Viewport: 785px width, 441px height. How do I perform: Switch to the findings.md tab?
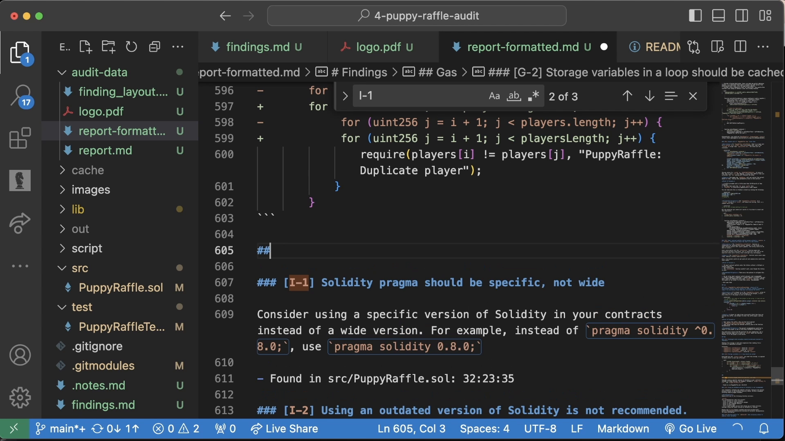[258, 47]
